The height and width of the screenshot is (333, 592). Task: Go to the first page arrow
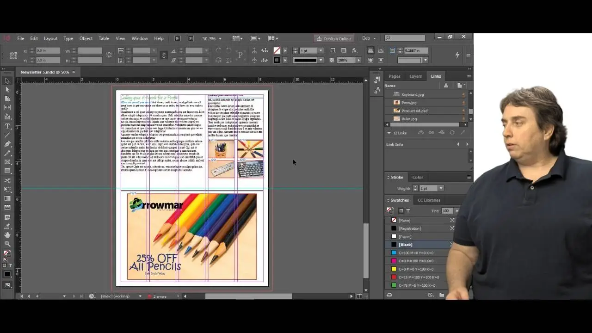(21, 296)
